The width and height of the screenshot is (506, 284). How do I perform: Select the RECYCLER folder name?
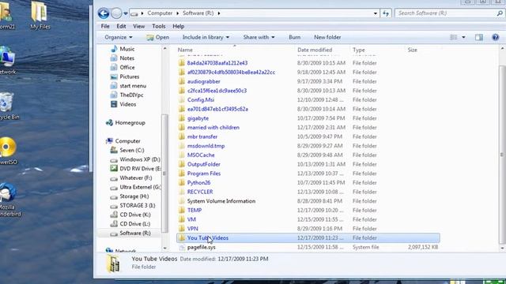[x=200, y=192]
